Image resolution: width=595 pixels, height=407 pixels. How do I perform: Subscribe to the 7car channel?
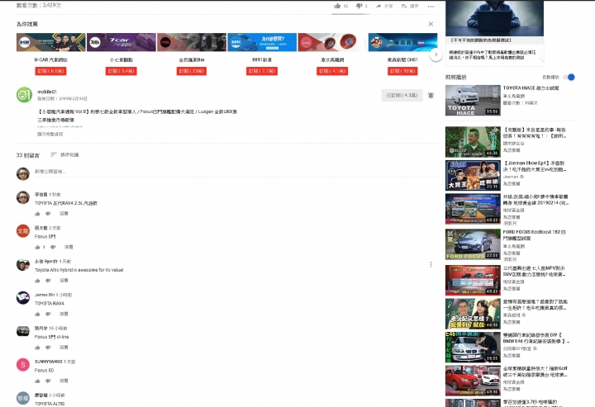[x=121, y=71]
